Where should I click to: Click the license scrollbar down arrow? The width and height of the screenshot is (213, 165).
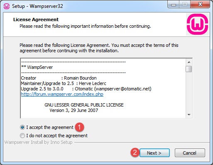[189, 115]
